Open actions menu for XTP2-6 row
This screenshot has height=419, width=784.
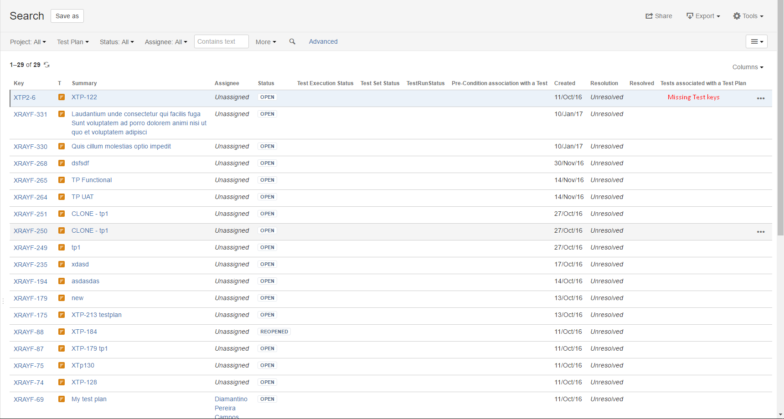click(760, 98)
